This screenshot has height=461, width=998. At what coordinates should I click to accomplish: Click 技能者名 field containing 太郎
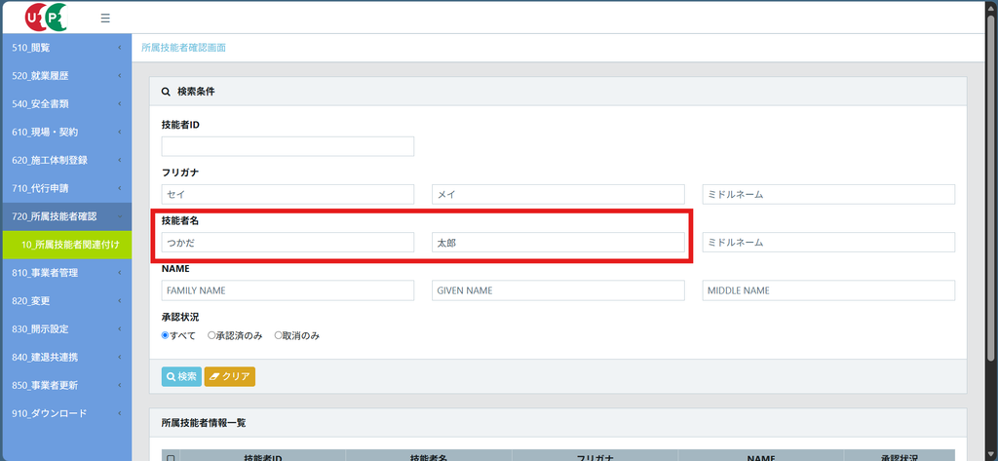[558, 242]
